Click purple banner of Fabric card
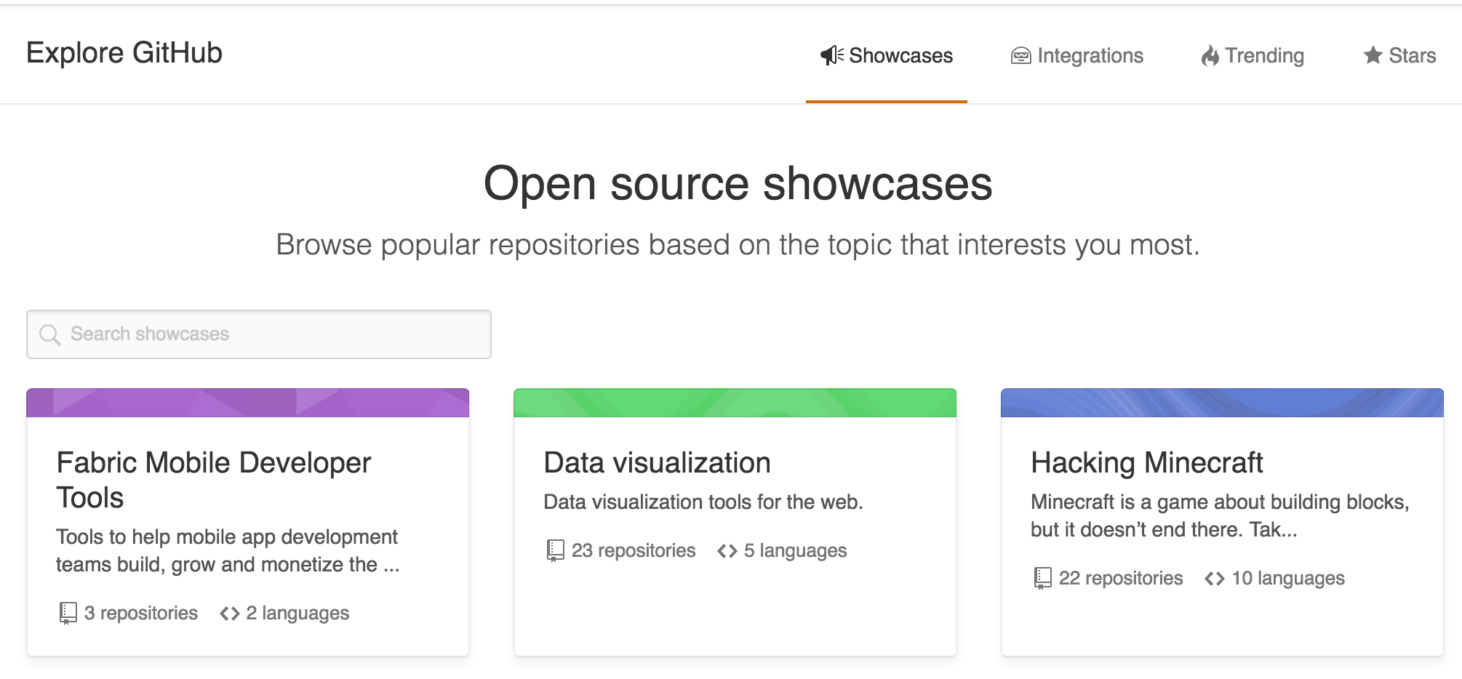The image size is (1462, 679). pos(248,403)
